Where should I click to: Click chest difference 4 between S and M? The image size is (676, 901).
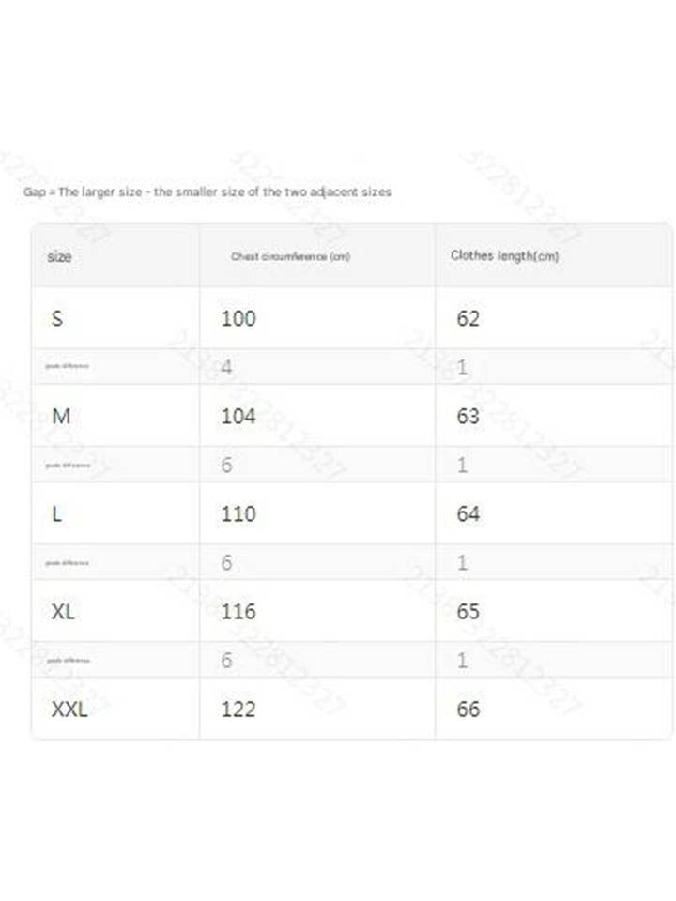227,367
